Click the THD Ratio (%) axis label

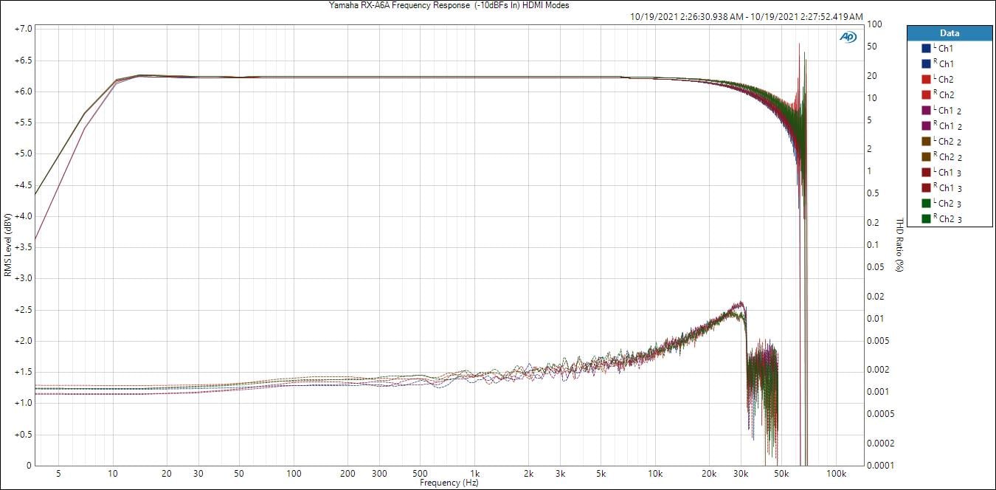click(900, 244)
